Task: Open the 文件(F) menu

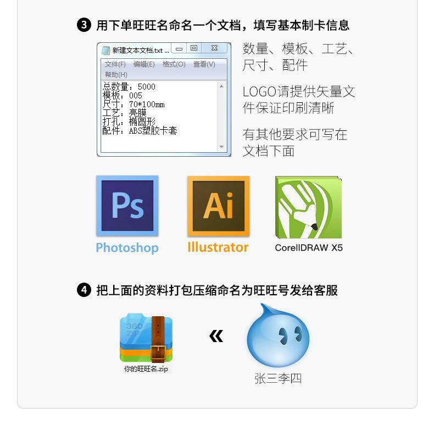Action: tap(115, 64)
